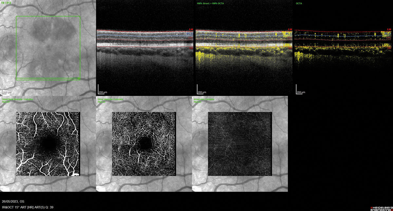Click the green scan-line arrow marker on the fundus image
The image size is (393, 211).
(79, 79)
